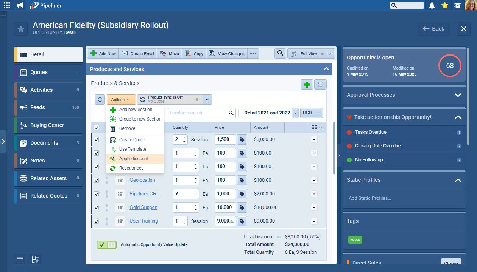The width and height of the screenshot is (477, 272).
Task: Select Apply discount from Actions menu
Action: (x=134, y=159)
